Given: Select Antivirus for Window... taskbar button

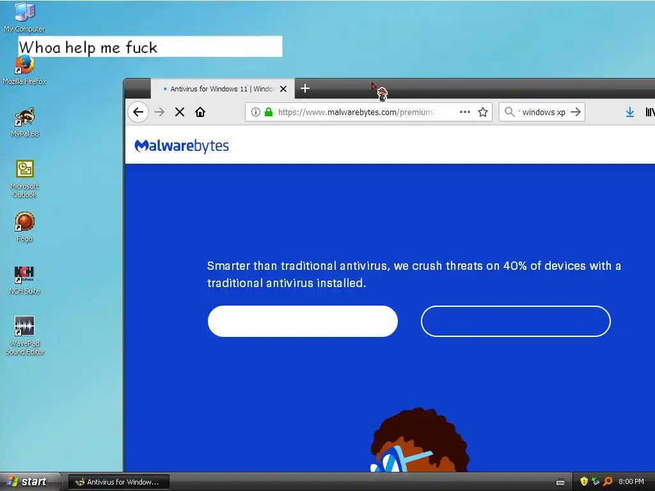Looking at the screenshot, I should click(x=119, y=482).
